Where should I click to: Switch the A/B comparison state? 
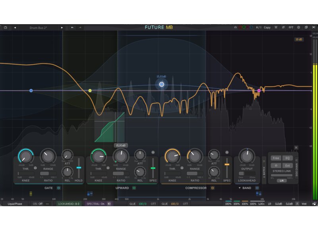click(x=259, y=27)
